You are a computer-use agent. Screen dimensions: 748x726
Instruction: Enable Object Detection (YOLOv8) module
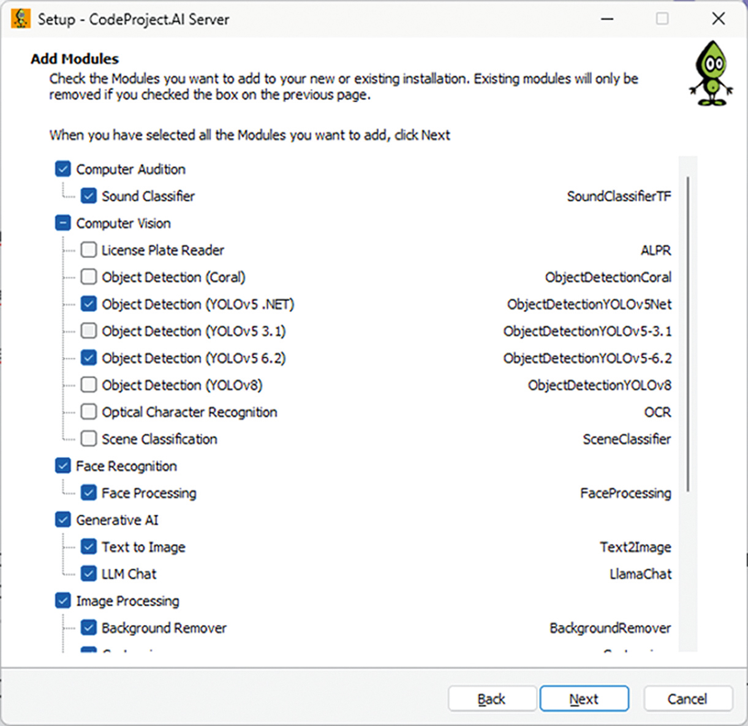[89, 385]
